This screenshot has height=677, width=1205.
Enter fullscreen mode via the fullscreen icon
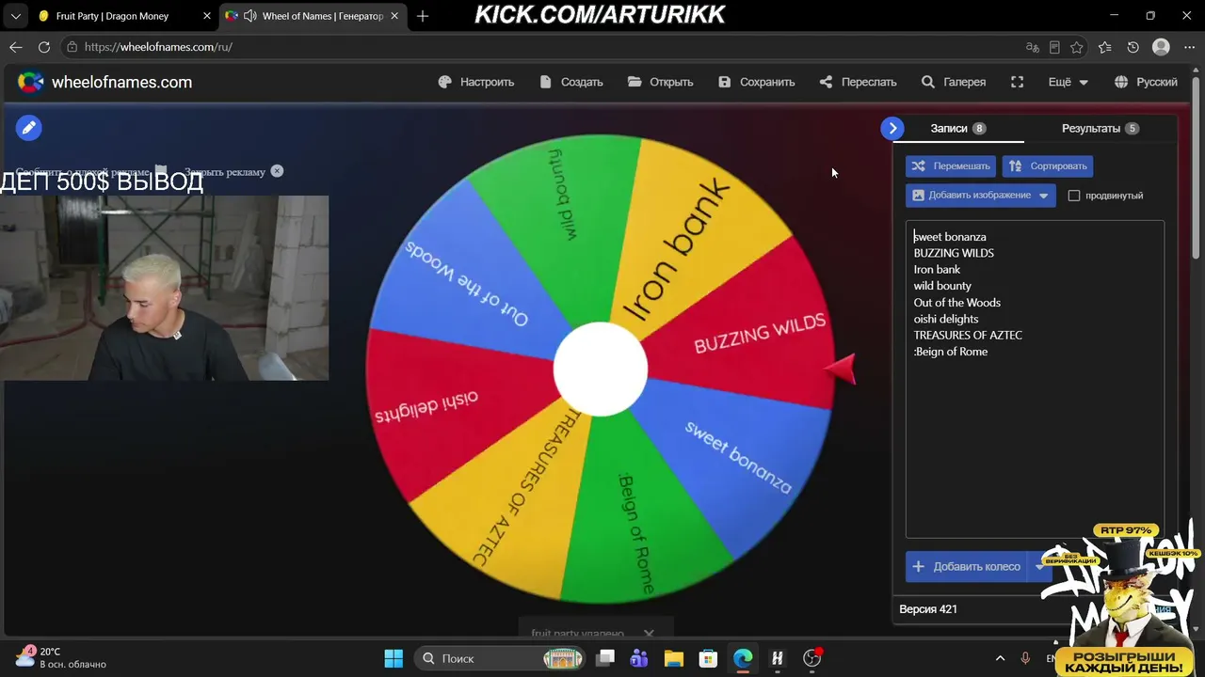click(x=1017, y=82)
